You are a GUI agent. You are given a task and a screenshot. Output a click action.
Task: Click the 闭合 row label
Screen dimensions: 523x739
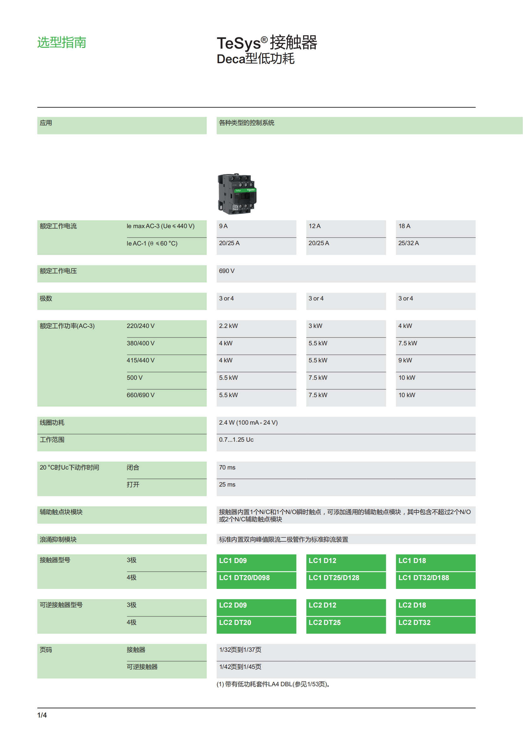pyautogui.click(x=133, y=467)
